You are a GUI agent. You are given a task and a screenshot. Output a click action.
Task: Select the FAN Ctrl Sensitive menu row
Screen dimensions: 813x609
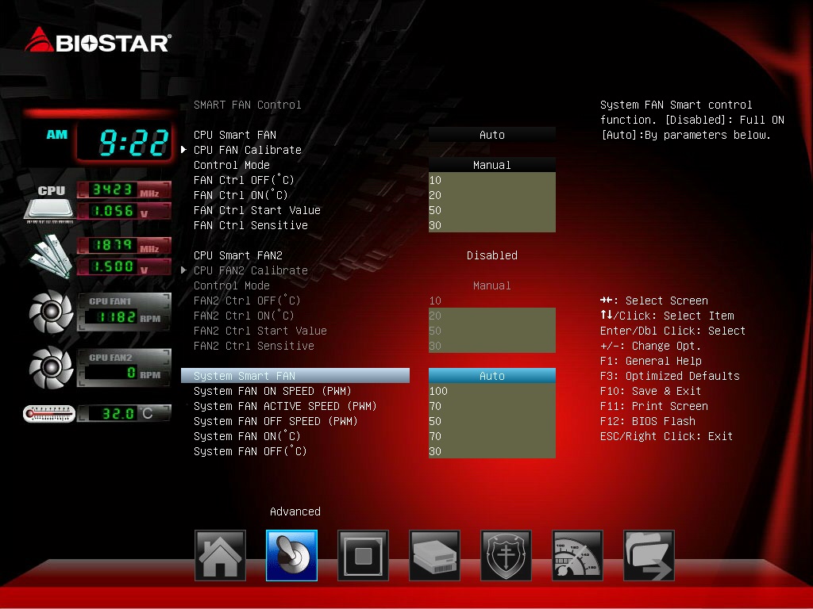click(x=250, y=225)
